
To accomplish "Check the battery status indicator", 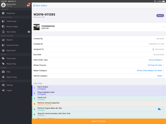I will point(164,1).
